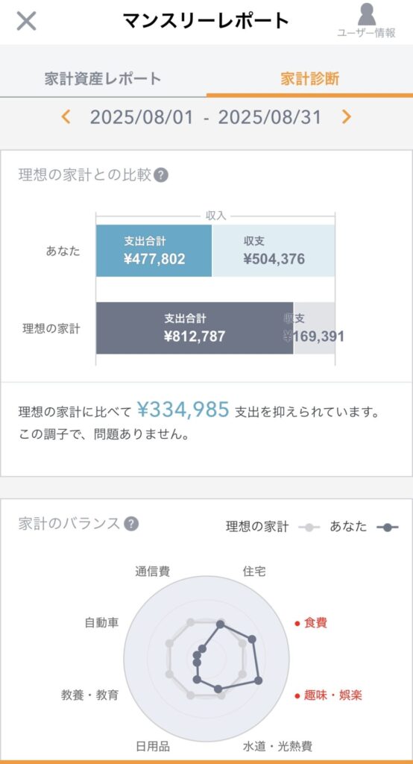Select the red 食費 category label

coord(310,623)
